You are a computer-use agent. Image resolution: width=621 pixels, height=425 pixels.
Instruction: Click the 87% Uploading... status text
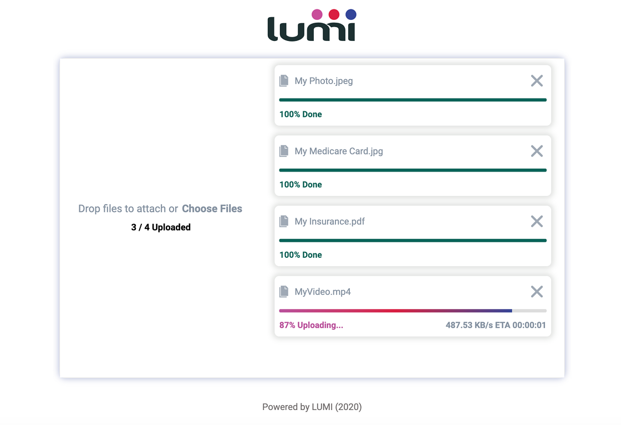pyautogui.click(x=311, y=325)
